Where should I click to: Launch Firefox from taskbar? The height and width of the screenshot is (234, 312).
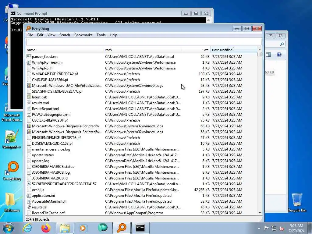point(46,228)
